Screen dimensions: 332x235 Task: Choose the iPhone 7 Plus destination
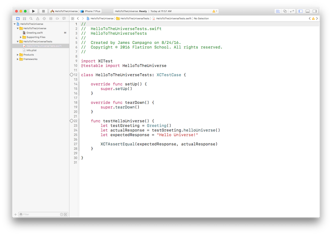(x=90, y=11)
